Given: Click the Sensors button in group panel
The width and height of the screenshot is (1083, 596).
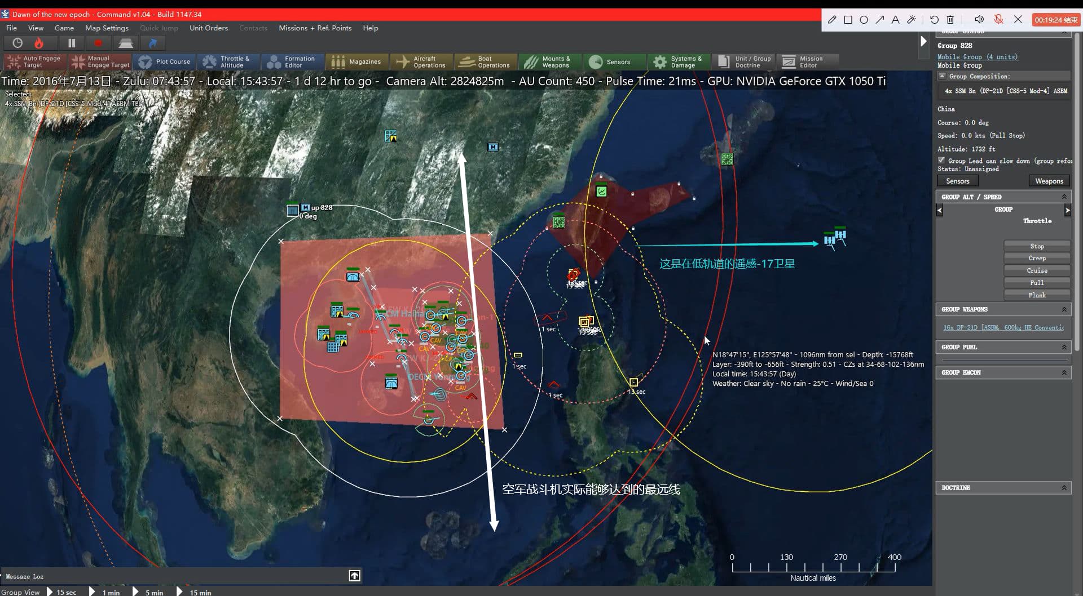Looking at the screenshot, I should [958, 181].
